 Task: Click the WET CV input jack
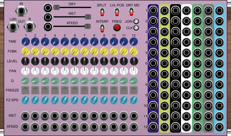click(48, 17)
